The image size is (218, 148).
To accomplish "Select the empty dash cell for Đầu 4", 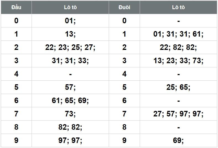I will 70,74.
